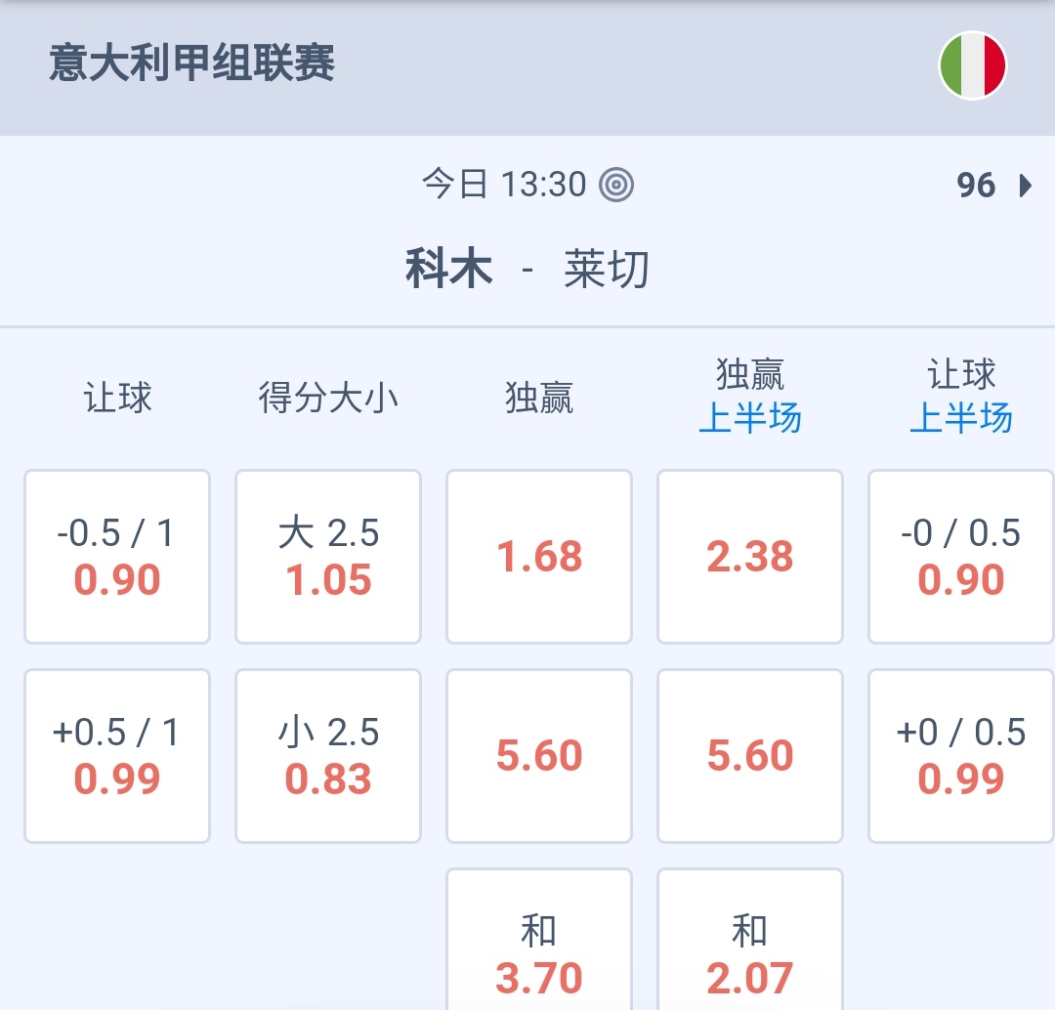The image size is (1055, 1010).
Task: Select first-half 独赢 odds 2.38
Action: tap(750, 557)
